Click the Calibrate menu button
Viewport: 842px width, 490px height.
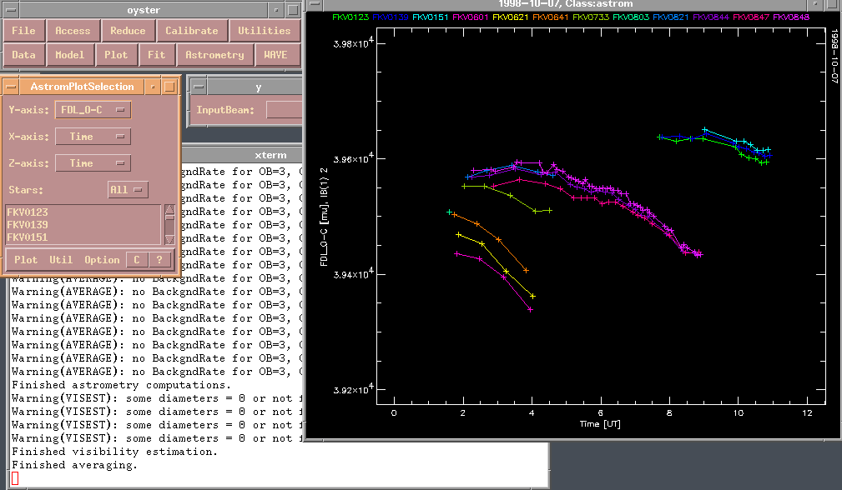click(x=191, y=31)
